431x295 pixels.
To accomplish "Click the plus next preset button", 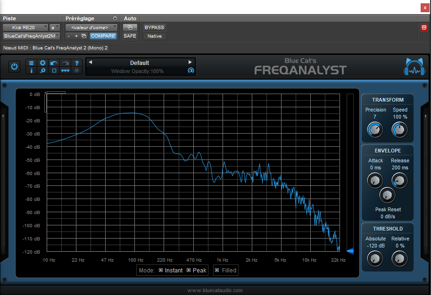I will pos(76,36).
